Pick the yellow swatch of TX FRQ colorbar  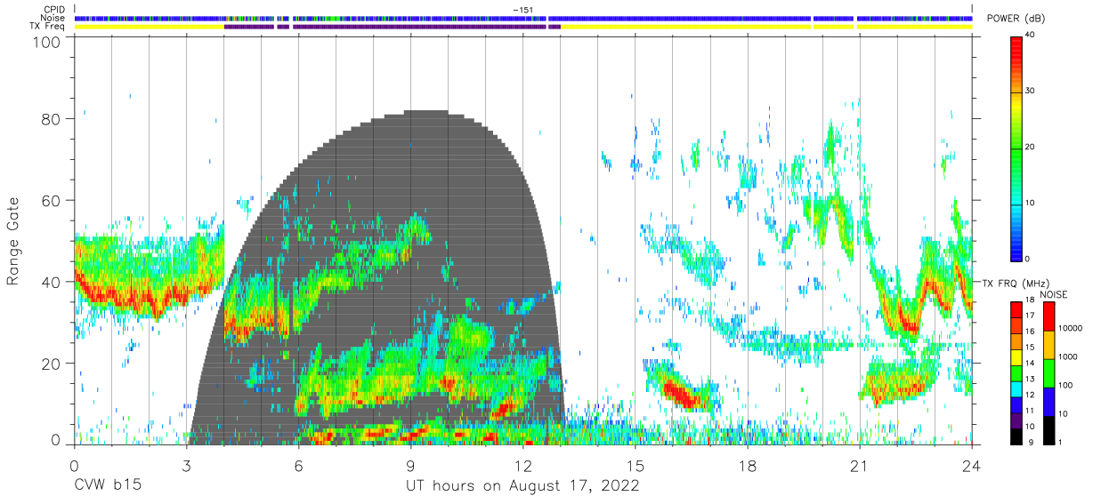pyautogui.click(x=1016, y=356)
